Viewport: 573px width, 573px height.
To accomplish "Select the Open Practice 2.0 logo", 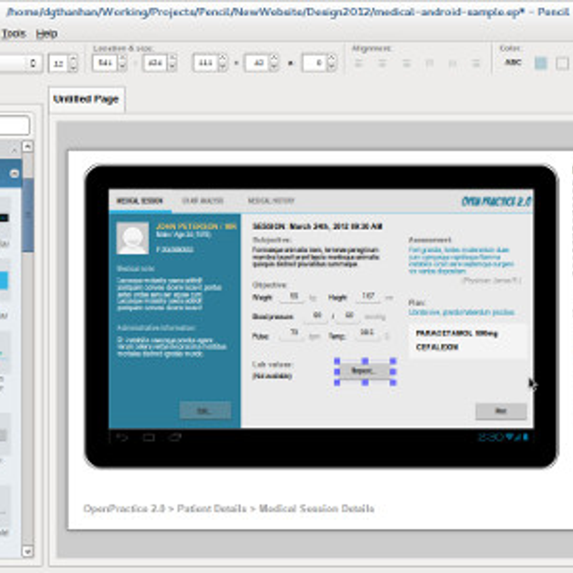I will click(496, 201).
